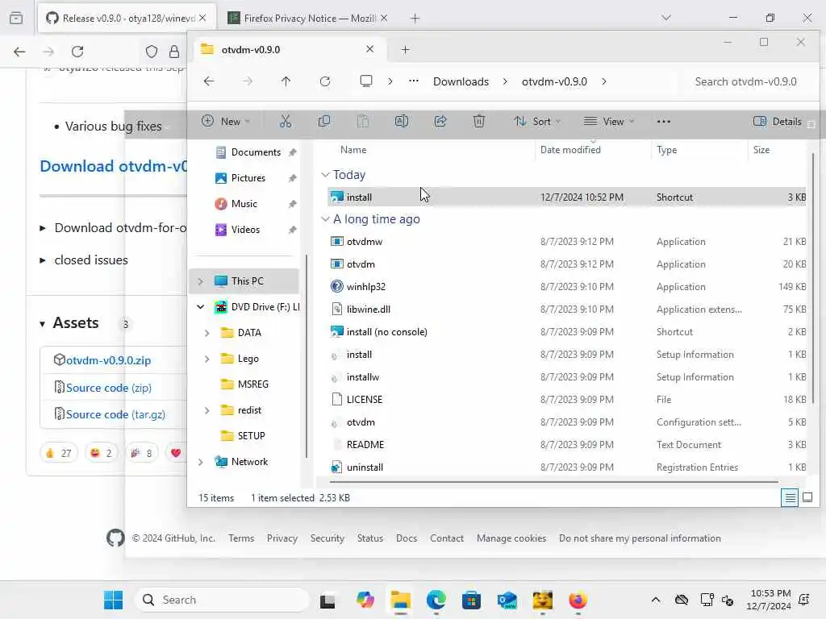Go back in File Explorer
The width and height of the screenshot is (826, 619).
(209, 81)
